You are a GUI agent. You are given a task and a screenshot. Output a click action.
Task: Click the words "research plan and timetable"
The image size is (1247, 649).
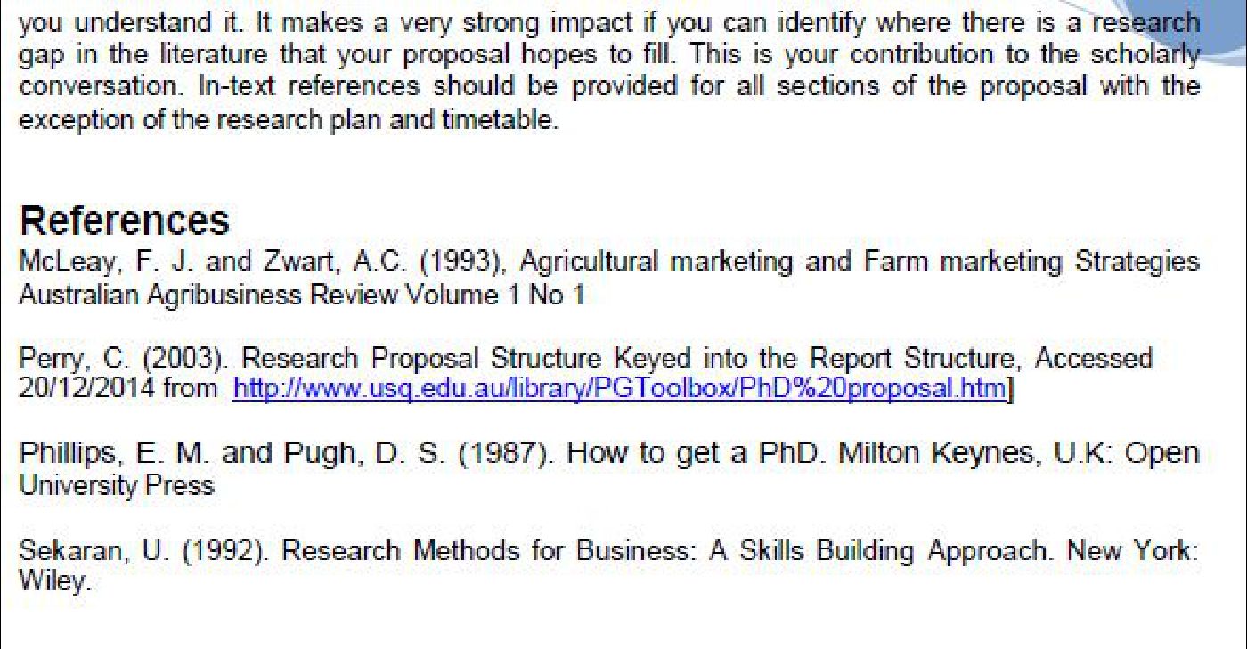click(x=363, y=119)
